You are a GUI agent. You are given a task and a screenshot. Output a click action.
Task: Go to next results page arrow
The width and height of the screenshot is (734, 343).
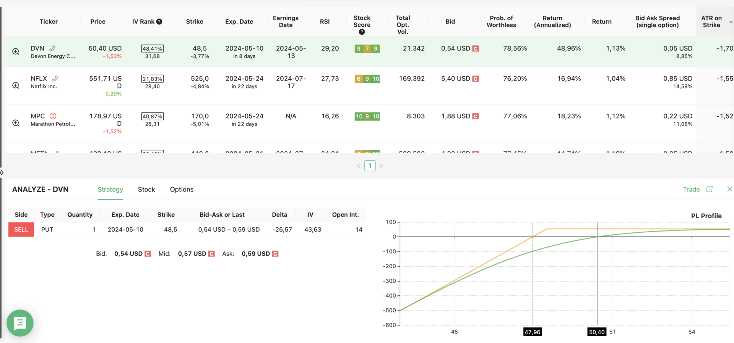[x=381, y=166]
